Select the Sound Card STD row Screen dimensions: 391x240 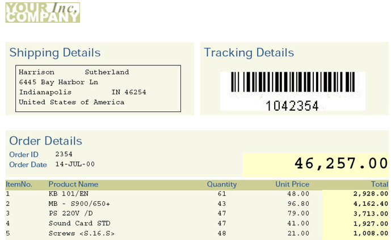(x=197, y=224)
